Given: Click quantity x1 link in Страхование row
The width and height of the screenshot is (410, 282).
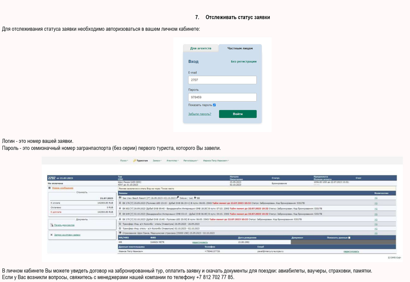Looking at the screenshot, I should point(376,233).
